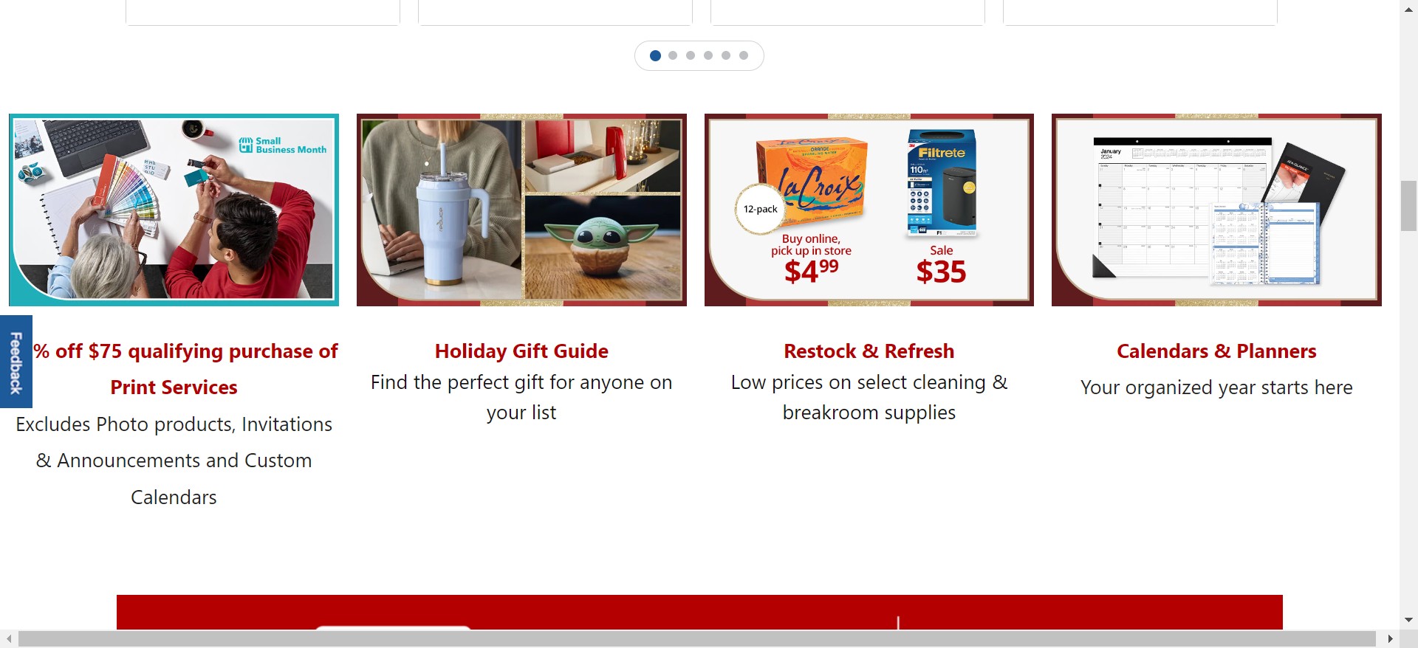Select the fifth carousel pagination dot
Image resolution: width=1418 pixels, height=648 pixels.
726,55
